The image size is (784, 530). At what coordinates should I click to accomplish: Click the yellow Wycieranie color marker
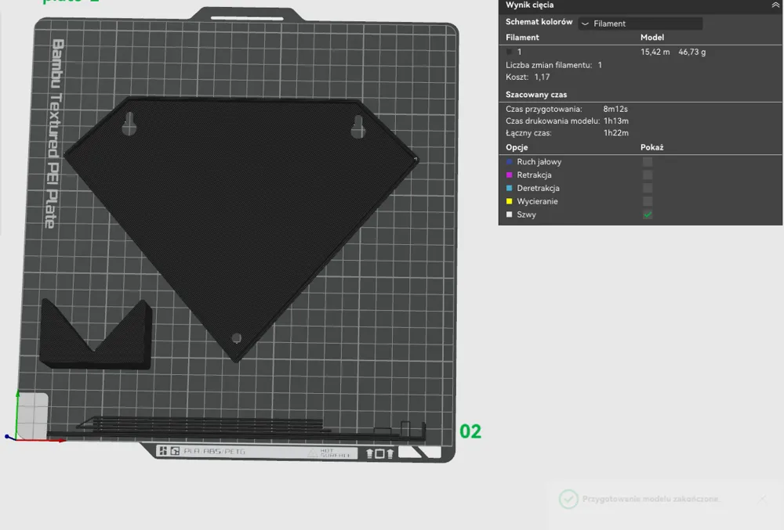510,202
